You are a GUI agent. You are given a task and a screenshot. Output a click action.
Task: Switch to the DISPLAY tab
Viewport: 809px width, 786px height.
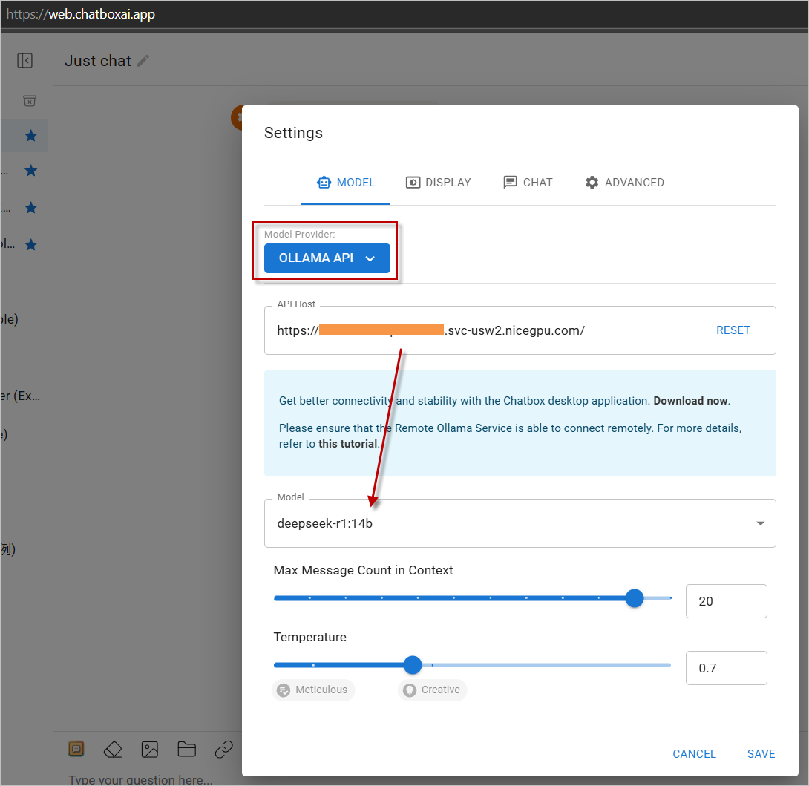439,183
